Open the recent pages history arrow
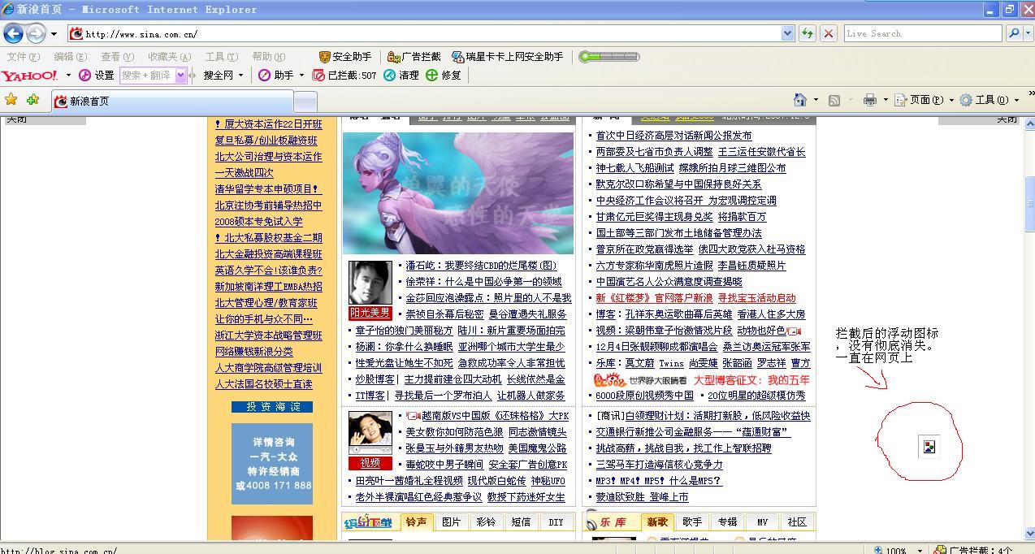Image resolution: width=1035 pixels, height=554 pixels. pyautogui.click(x=54, y=34)
